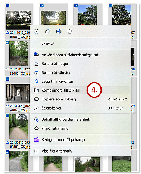The height and width of the screenshot is (174, 141).
Task: Choose Kopiera som sökväg
Action: (80, 99)
